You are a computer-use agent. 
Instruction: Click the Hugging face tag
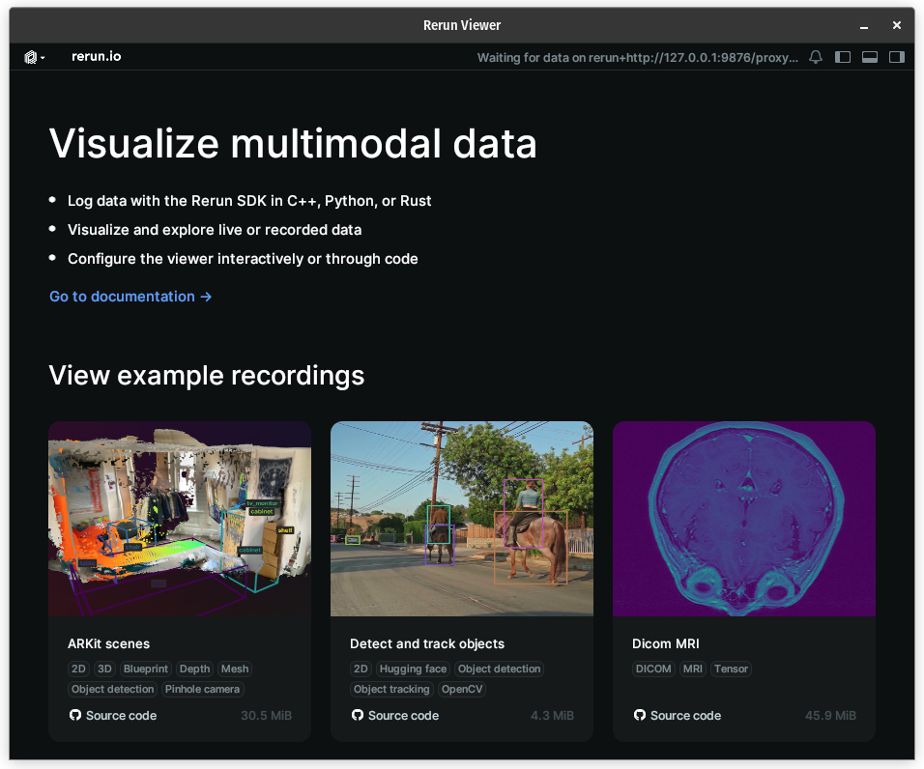pyautogui.click(x=413, y=669)
